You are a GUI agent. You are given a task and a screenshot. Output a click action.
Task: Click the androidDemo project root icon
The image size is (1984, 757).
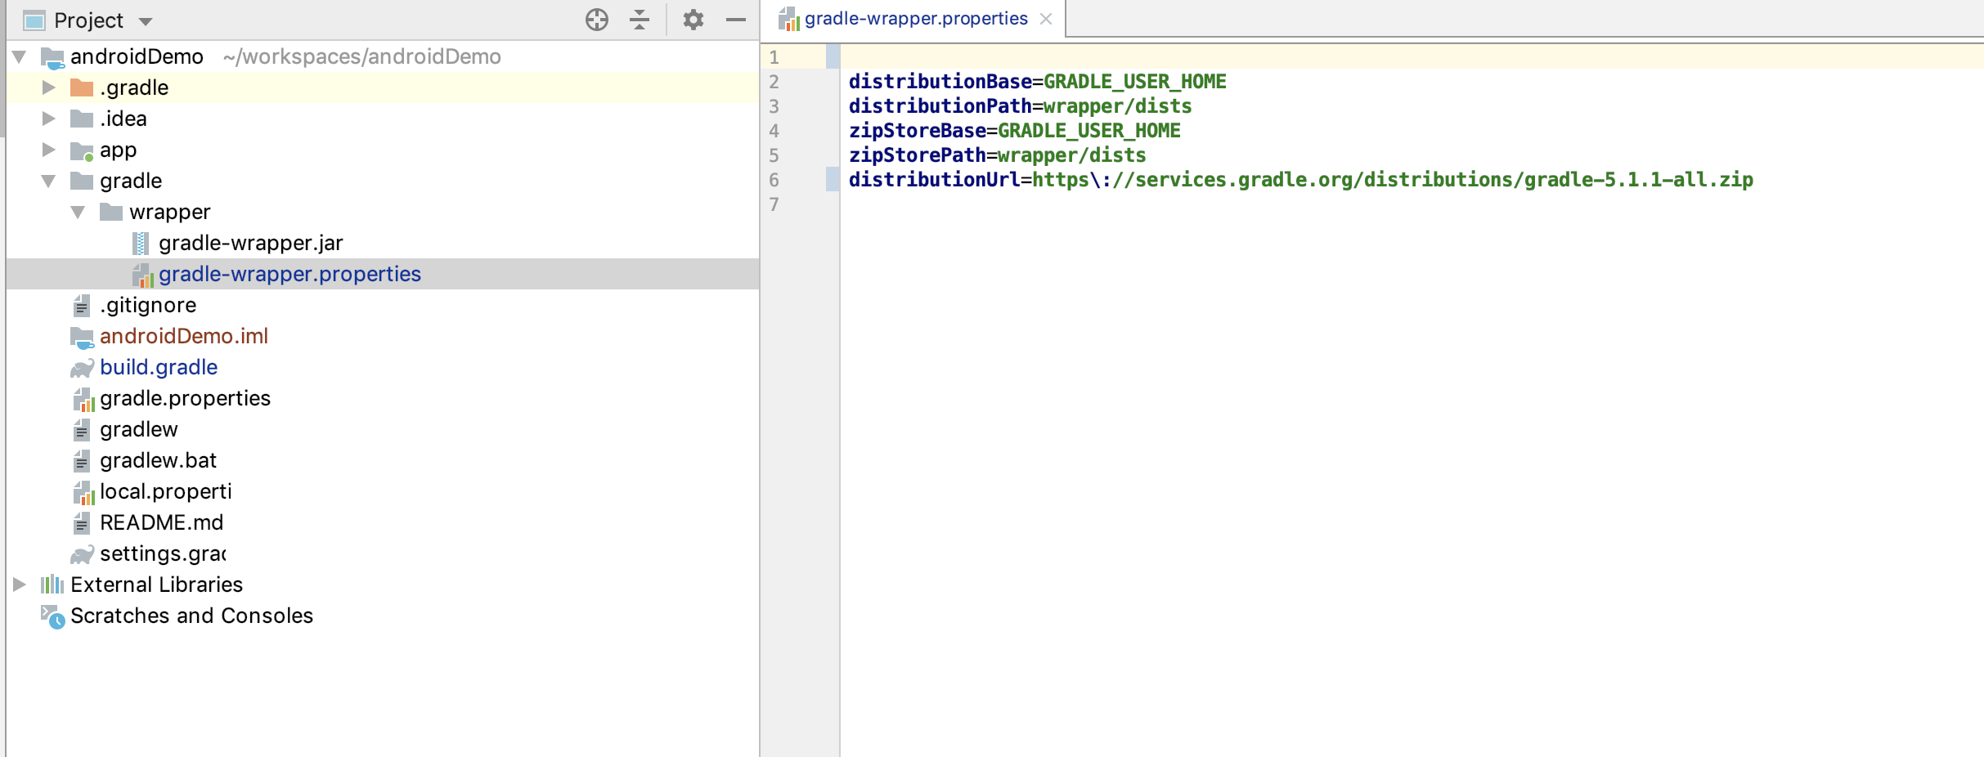(x=52, y=57)
